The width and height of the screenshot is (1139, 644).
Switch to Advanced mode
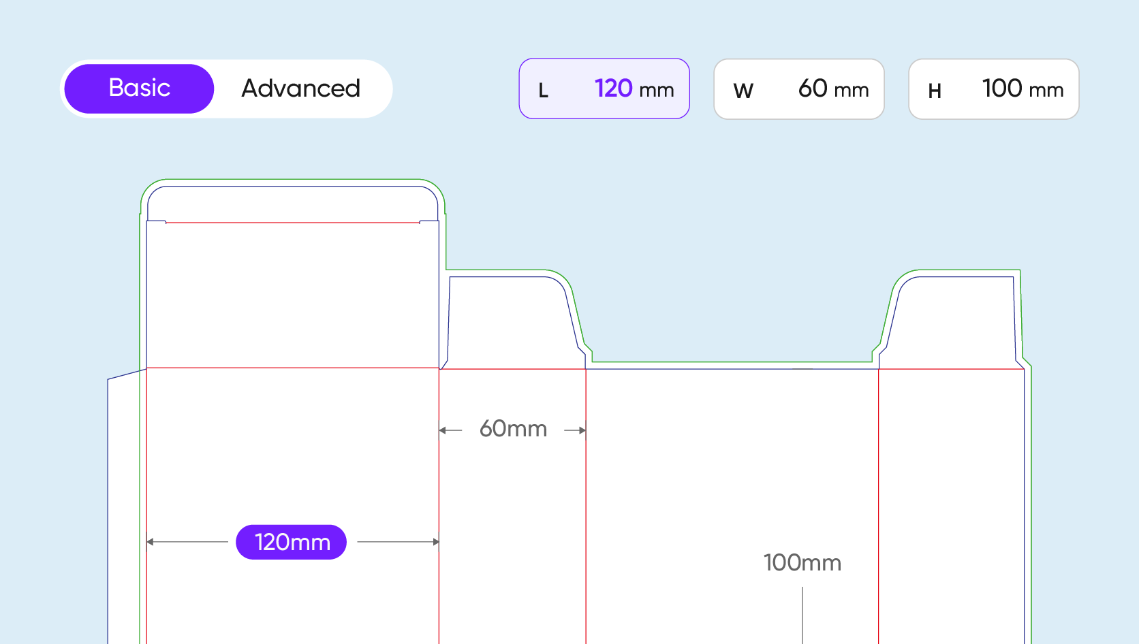[300, 88]
